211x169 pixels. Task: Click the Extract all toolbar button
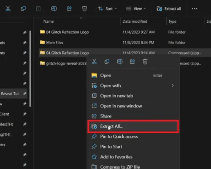(169, 9)
